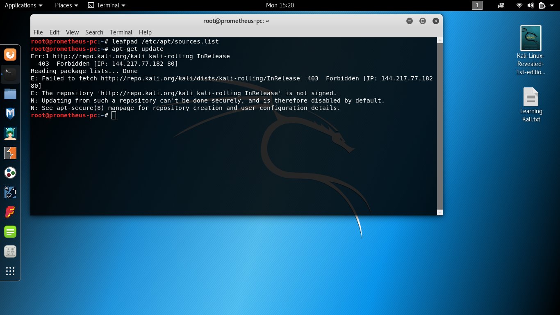This screenshot has height=315, width=560.
Task: Launch Armitage from the dock
Action: tap(10, 133)
